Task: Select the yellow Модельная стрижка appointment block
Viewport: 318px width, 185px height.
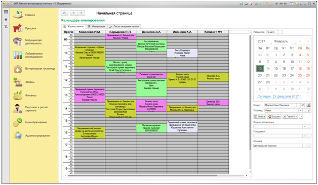Action: [90, 56]
